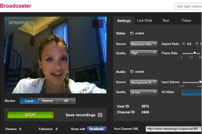Open the audio Quality 22 khz dropdown

[143, 92]
